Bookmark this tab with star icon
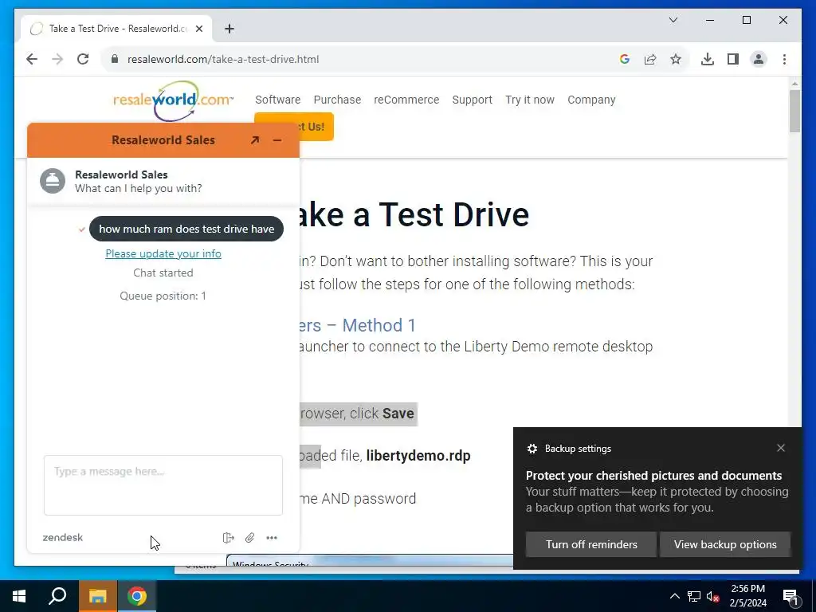The height and width of the screenshot is (612, 816). point(676,59)
